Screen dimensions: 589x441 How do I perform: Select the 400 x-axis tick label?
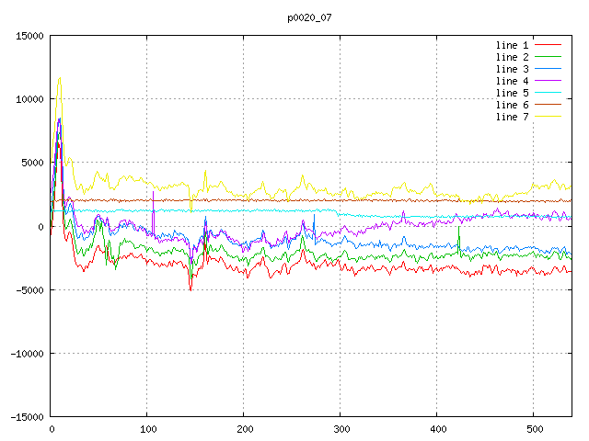pyautogui.click(x=436, y=429)
